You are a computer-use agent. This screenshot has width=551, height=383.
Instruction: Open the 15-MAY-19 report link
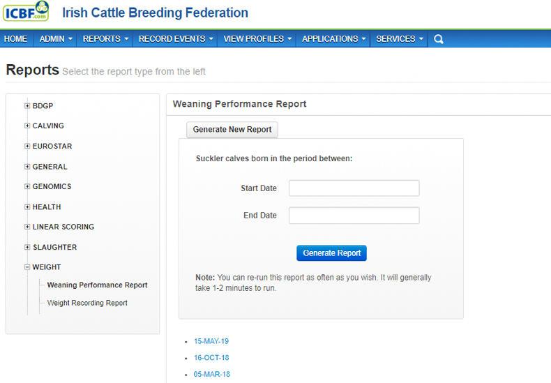[211, 342]
